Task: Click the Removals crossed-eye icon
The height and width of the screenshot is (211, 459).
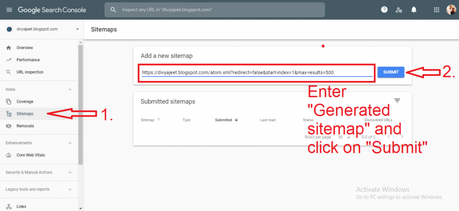Action: 9,126
